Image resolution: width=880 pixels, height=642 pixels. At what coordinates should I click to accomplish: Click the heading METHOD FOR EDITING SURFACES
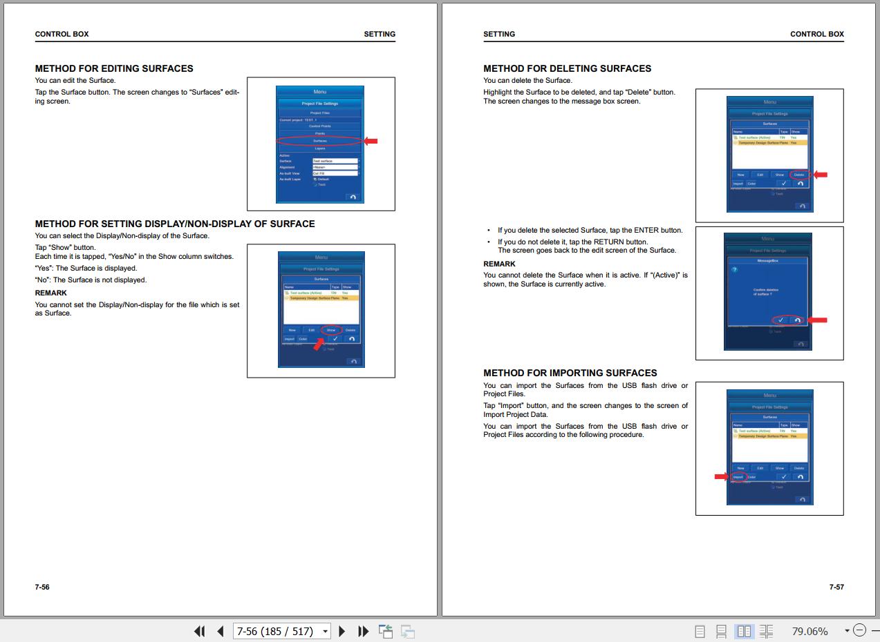(114, 68)
